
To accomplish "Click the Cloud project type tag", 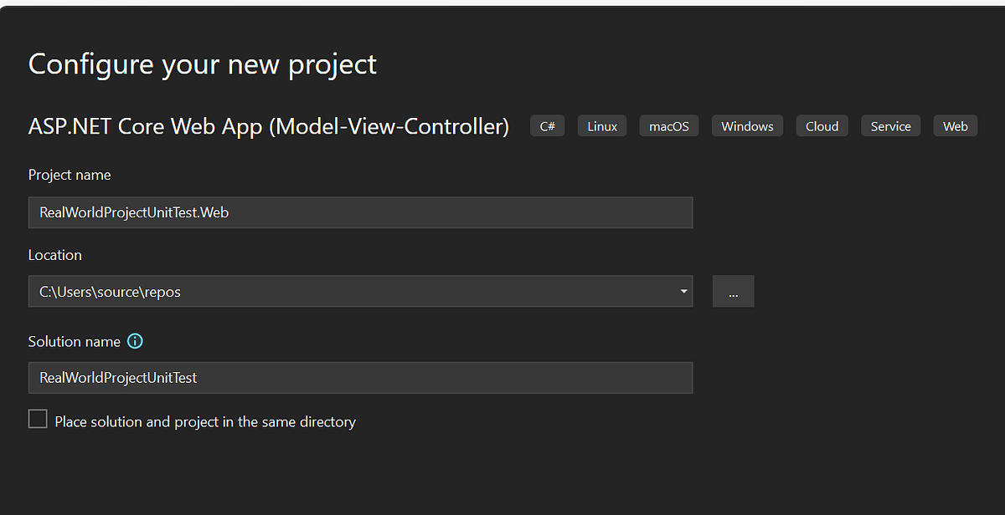I will (822, 126).
